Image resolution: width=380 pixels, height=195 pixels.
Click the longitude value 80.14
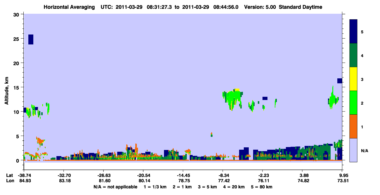144,181
